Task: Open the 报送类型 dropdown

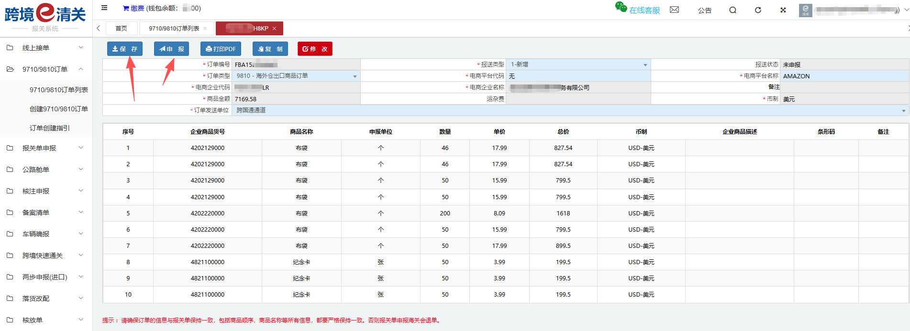Action: [578, 64]
